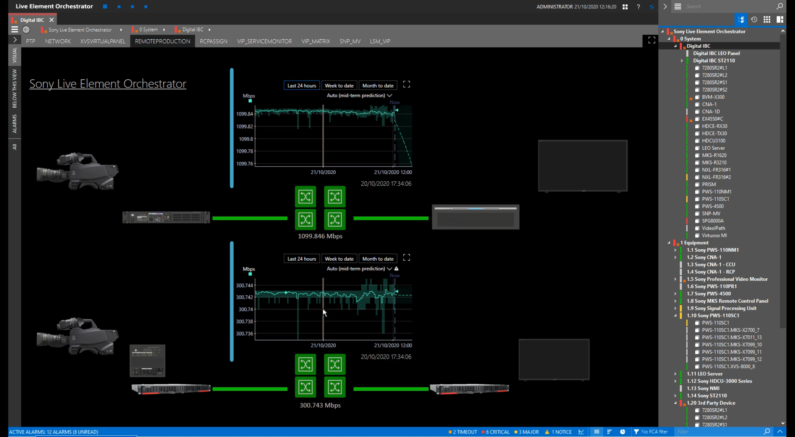Open breadcrumb arrow after Digital IBC

[x=210, y=30]
